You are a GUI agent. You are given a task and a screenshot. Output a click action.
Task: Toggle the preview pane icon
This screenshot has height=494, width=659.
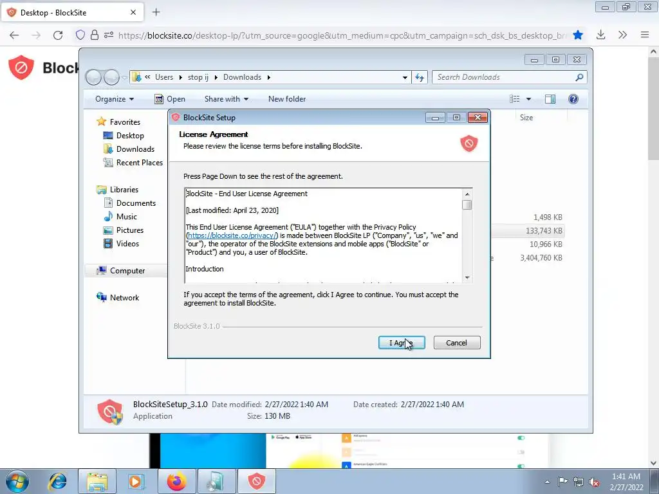coord(550,99)
